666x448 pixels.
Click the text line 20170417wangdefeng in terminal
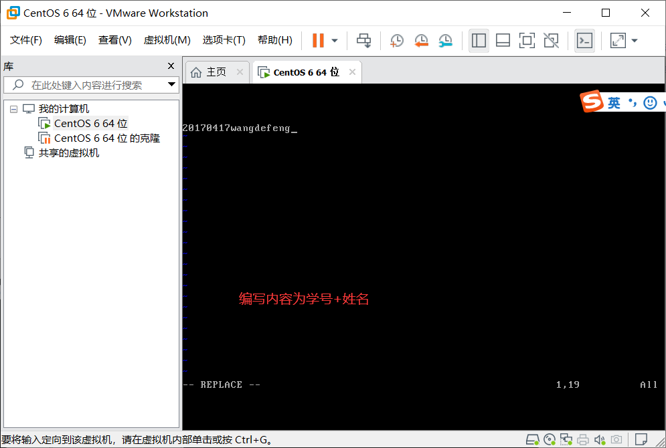coord(236,128)
